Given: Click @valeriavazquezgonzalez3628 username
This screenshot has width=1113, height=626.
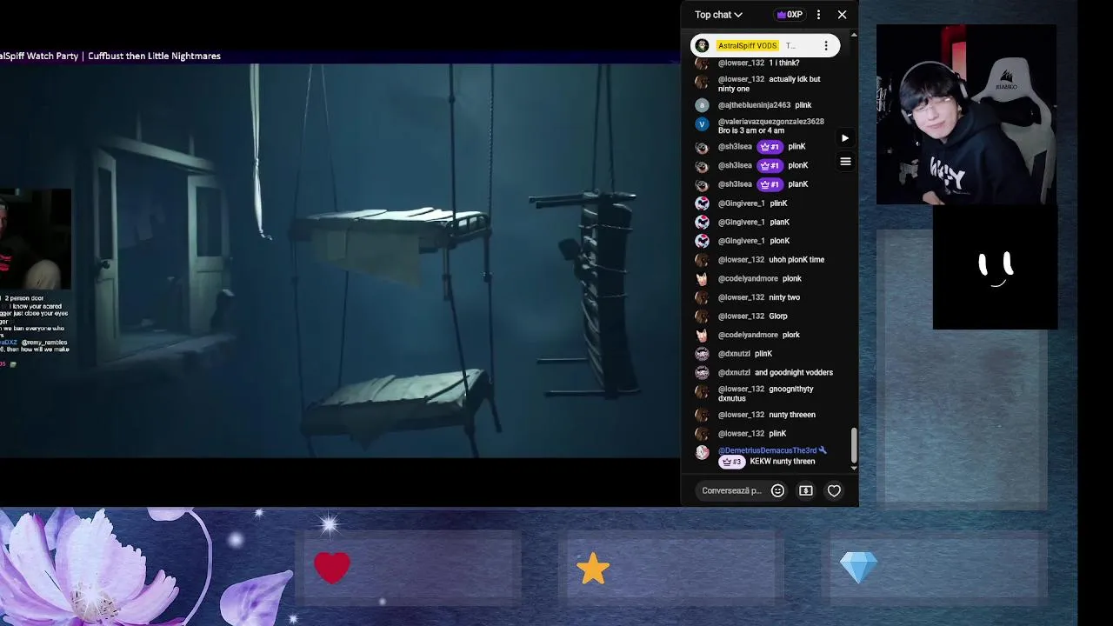Looking at the screenshot, I should [x=770, y=122].
